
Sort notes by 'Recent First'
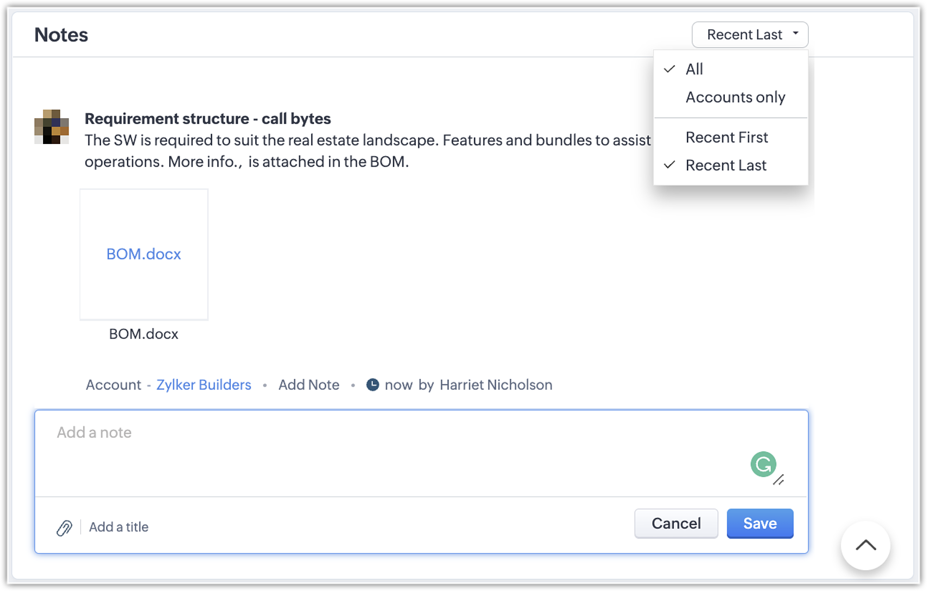pyautogui.click(x=726, y=138)
